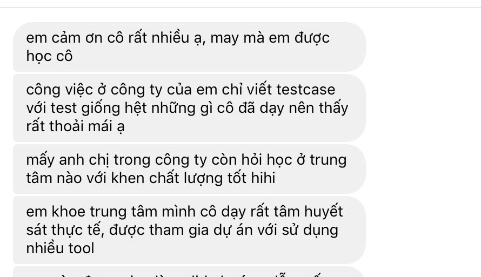Click the message starting "mấy anh chị trong công ty"
The image size is (481, 277).
pos(189,169)
